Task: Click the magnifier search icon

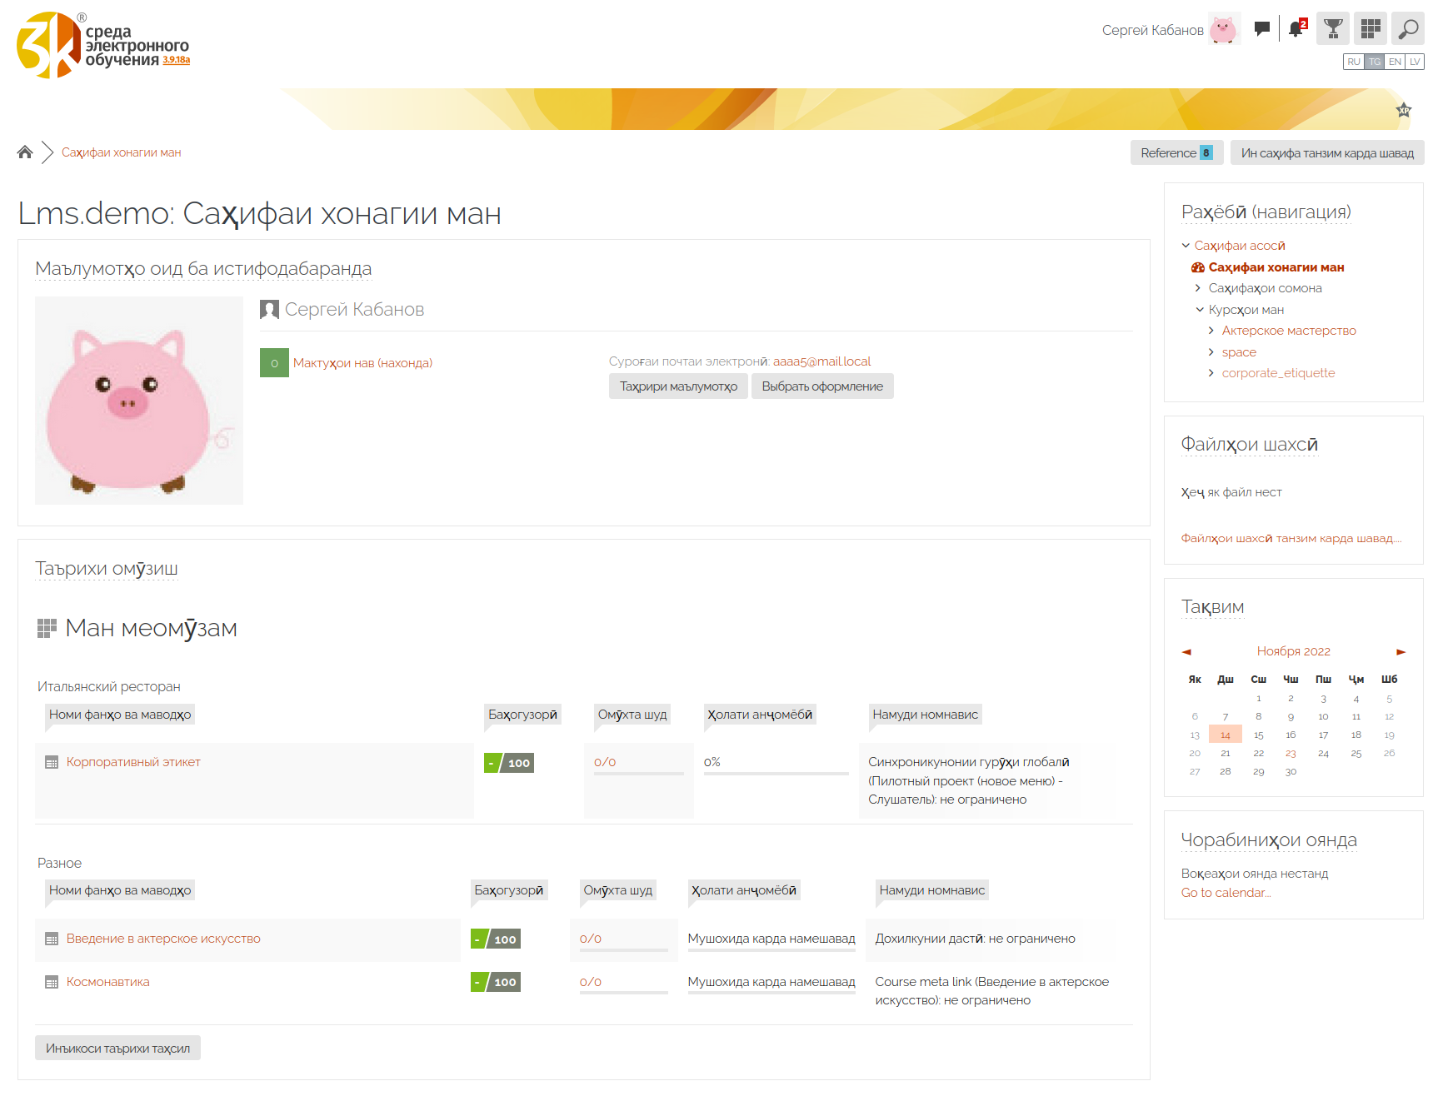Action: (x=1408, y=29)
